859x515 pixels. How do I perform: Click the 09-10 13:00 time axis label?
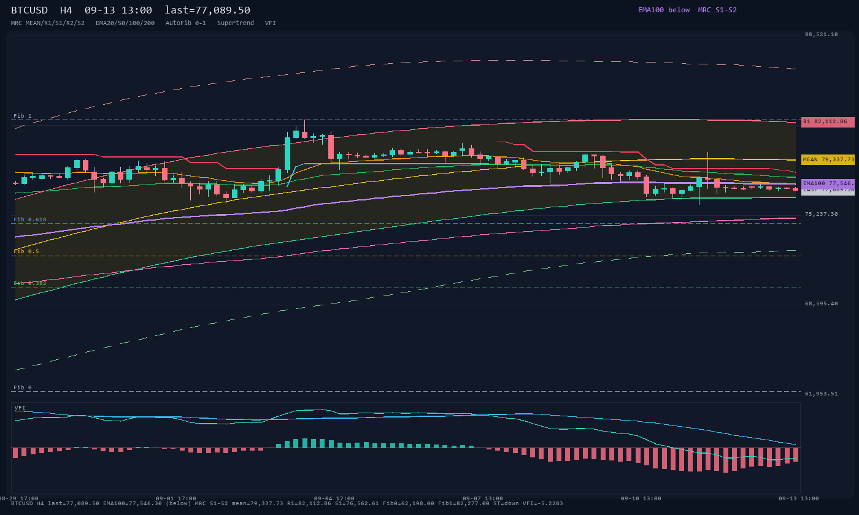641,498
